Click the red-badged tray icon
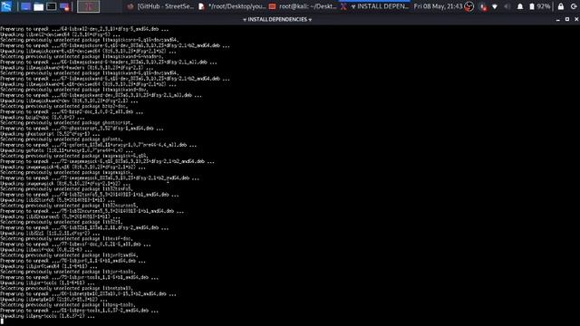The image size is (580, 326). 483,6
